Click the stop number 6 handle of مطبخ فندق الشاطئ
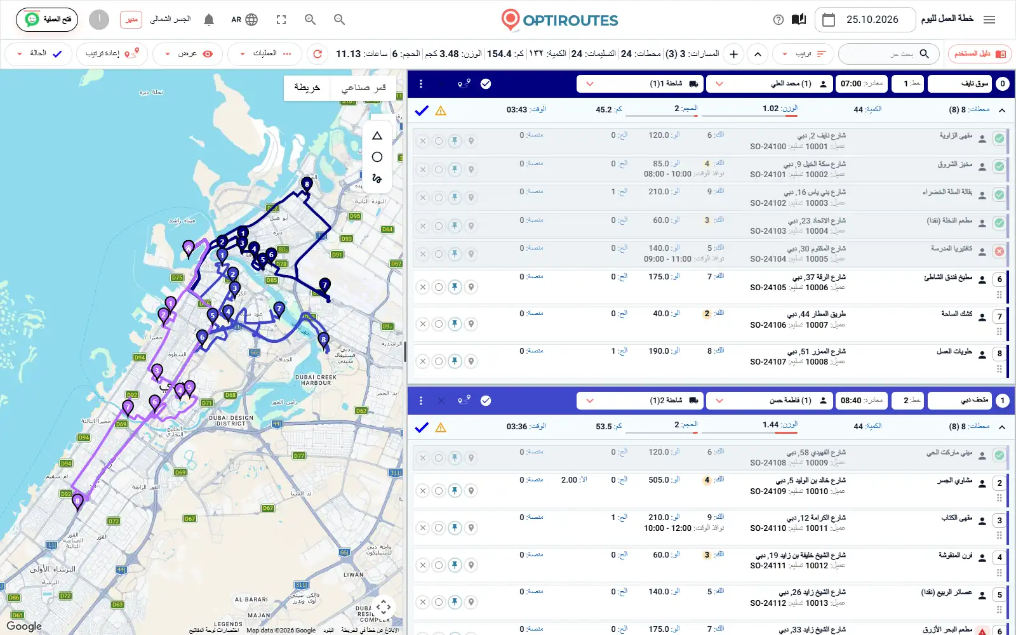 (999, 279)
